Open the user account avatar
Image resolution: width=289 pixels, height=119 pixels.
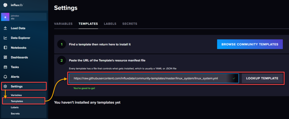[x=5, y=17]
